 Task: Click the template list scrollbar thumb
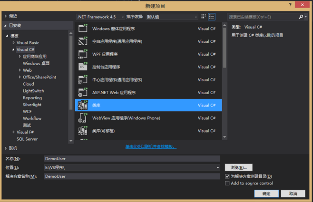(225, 48)
